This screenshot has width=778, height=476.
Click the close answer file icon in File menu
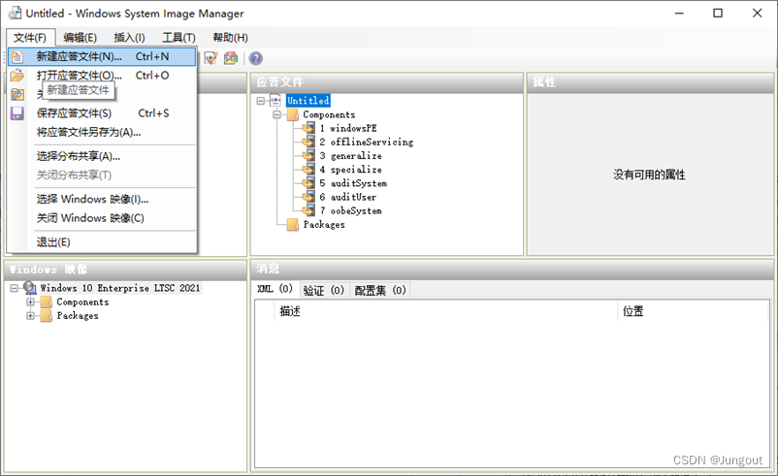16,94
